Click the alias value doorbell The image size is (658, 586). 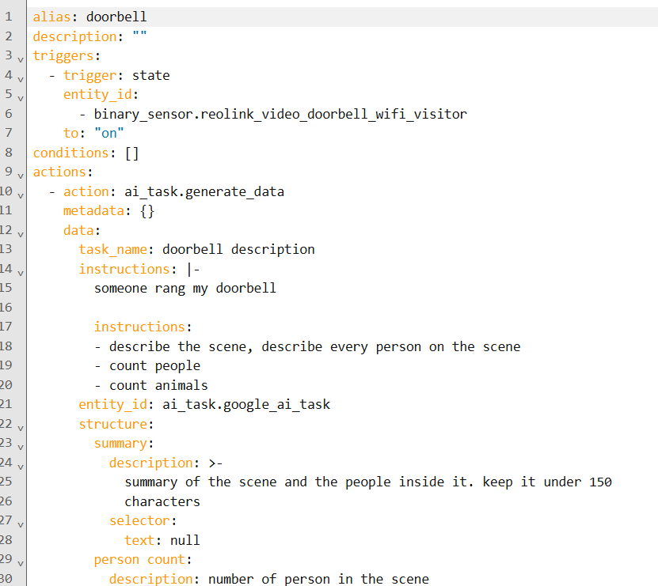116,17
